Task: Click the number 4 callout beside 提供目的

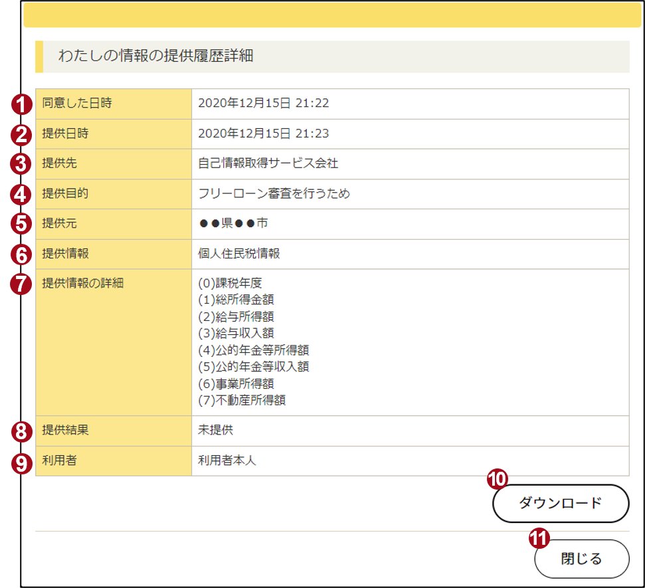Action: tap(22, 194)
